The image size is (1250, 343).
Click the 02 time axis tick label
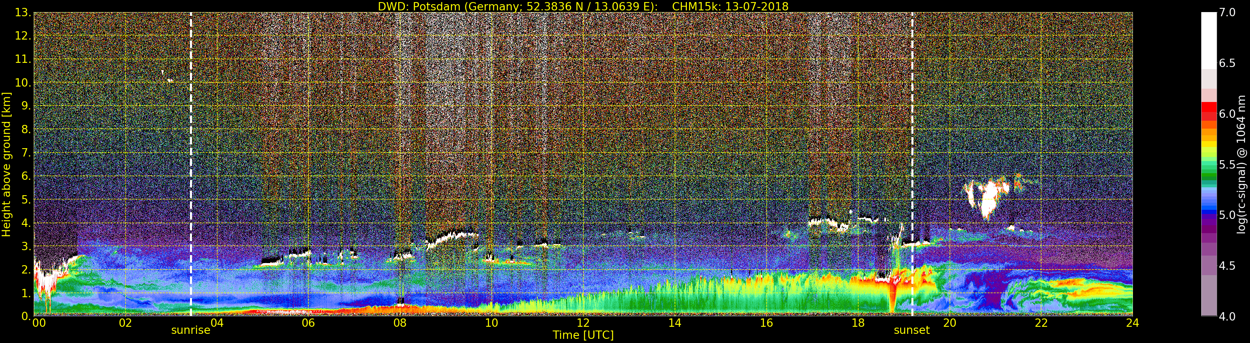125,323
